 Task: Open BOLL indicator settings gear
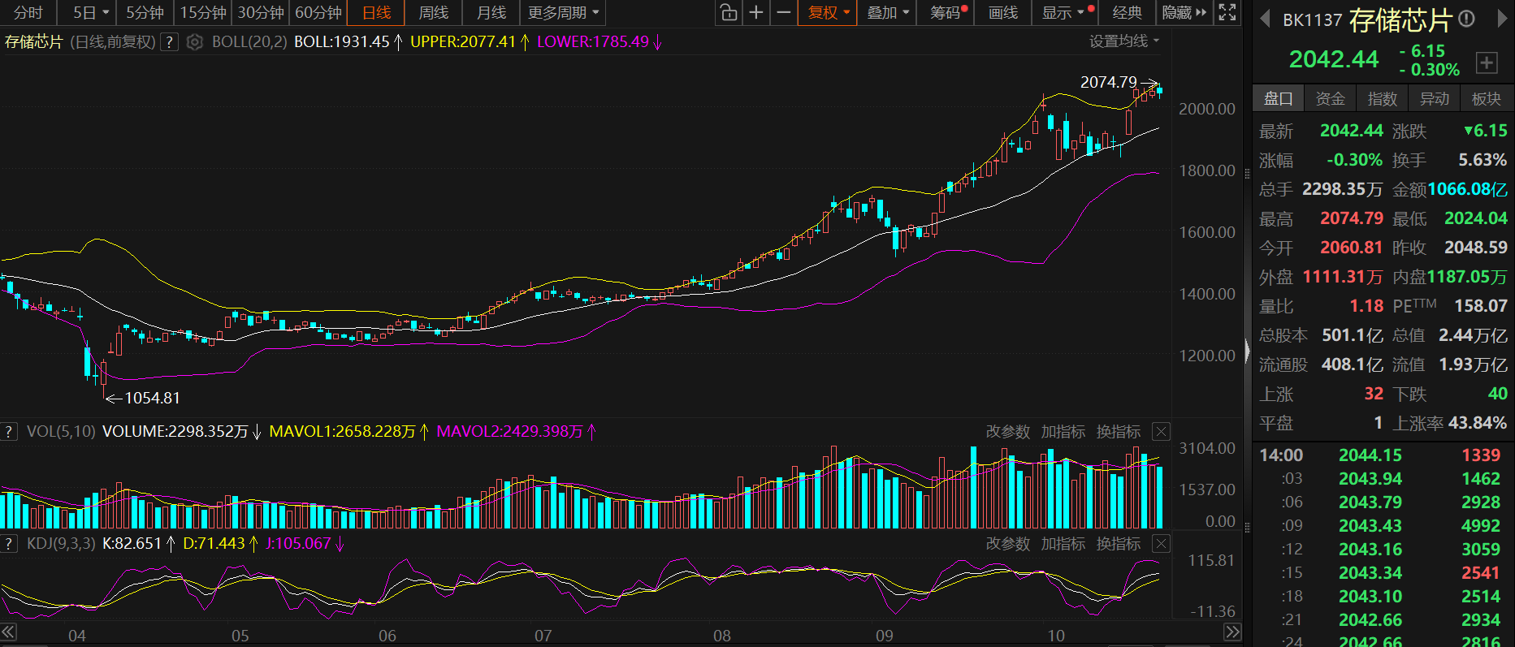195,42
